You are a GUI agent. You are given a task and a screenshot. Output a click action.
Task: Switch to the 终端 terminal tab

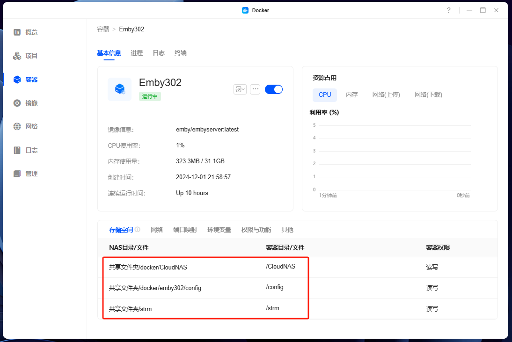tap(180, 53)
